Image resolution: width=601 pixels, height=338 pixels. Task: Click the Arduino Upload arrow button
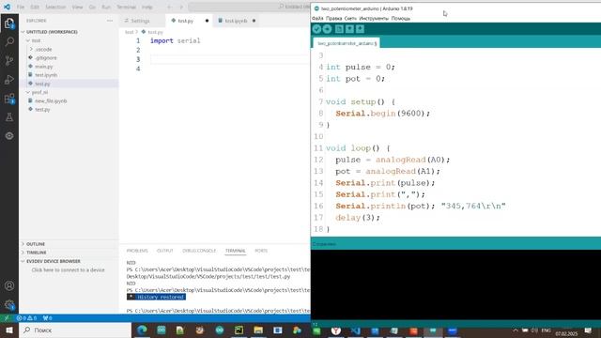(x=327, y=29)
